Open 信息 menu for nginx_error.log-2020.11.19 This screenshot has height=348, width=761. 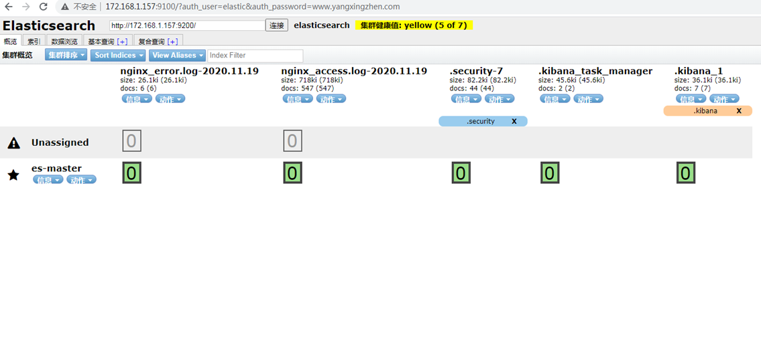coord(137,99)
